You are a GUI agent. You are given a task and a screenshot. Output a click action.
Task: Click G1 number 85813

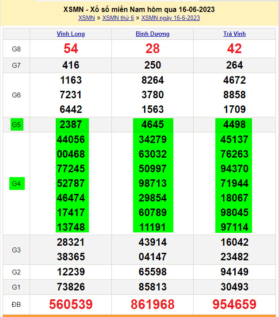pos(153,287)
